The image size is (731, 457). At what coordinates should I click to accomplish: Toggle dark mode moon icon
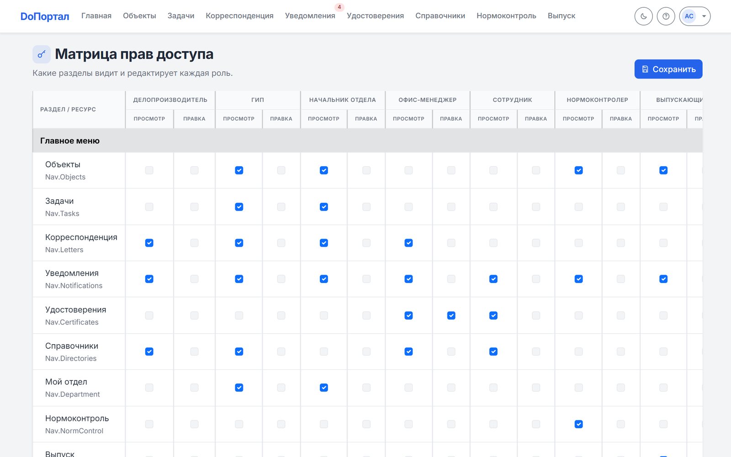[643, 16]
